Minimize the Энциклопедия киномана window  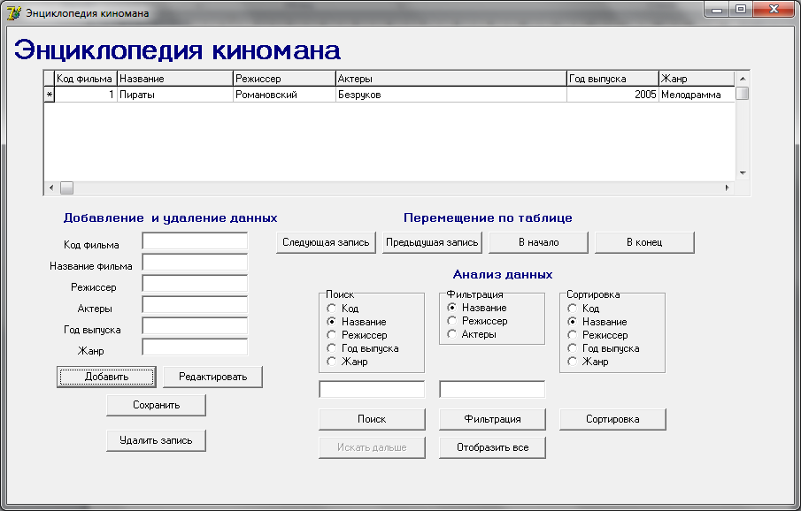tap(717, 9)
